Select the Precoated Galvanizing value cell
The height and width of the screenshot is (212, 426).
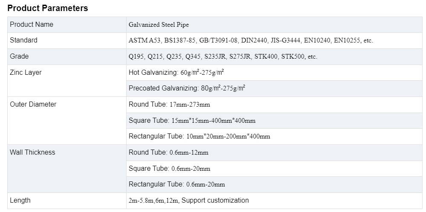click(x=187, y=88)
